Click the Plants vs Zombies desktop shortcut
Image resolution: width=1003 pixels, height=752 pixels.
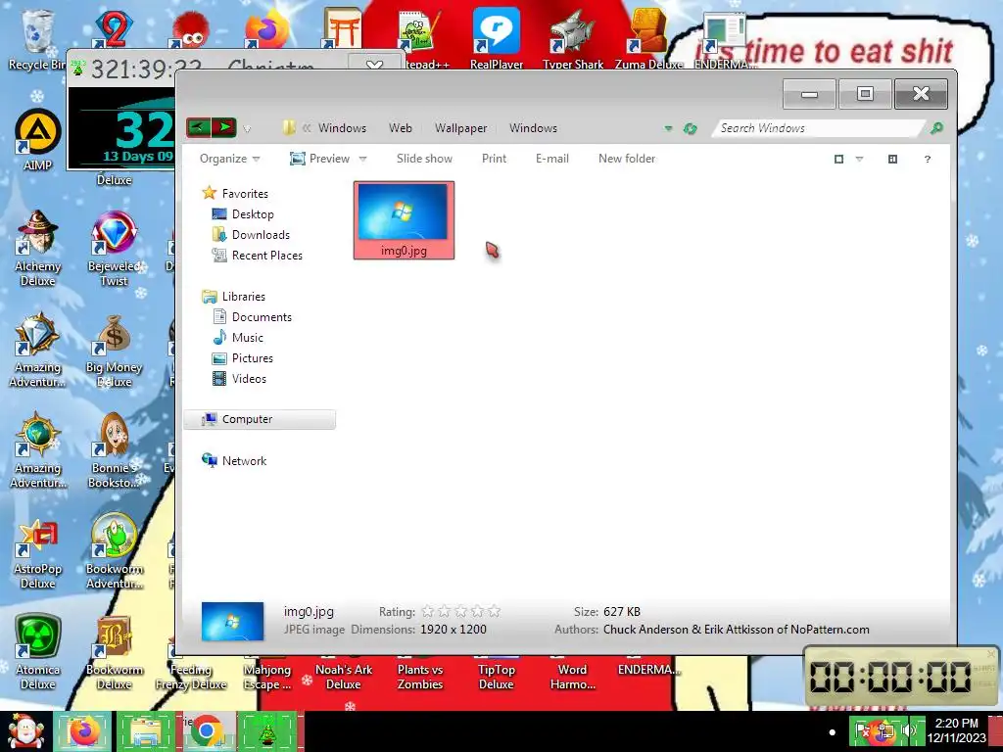pyautogui.click(x=419, y=676)
